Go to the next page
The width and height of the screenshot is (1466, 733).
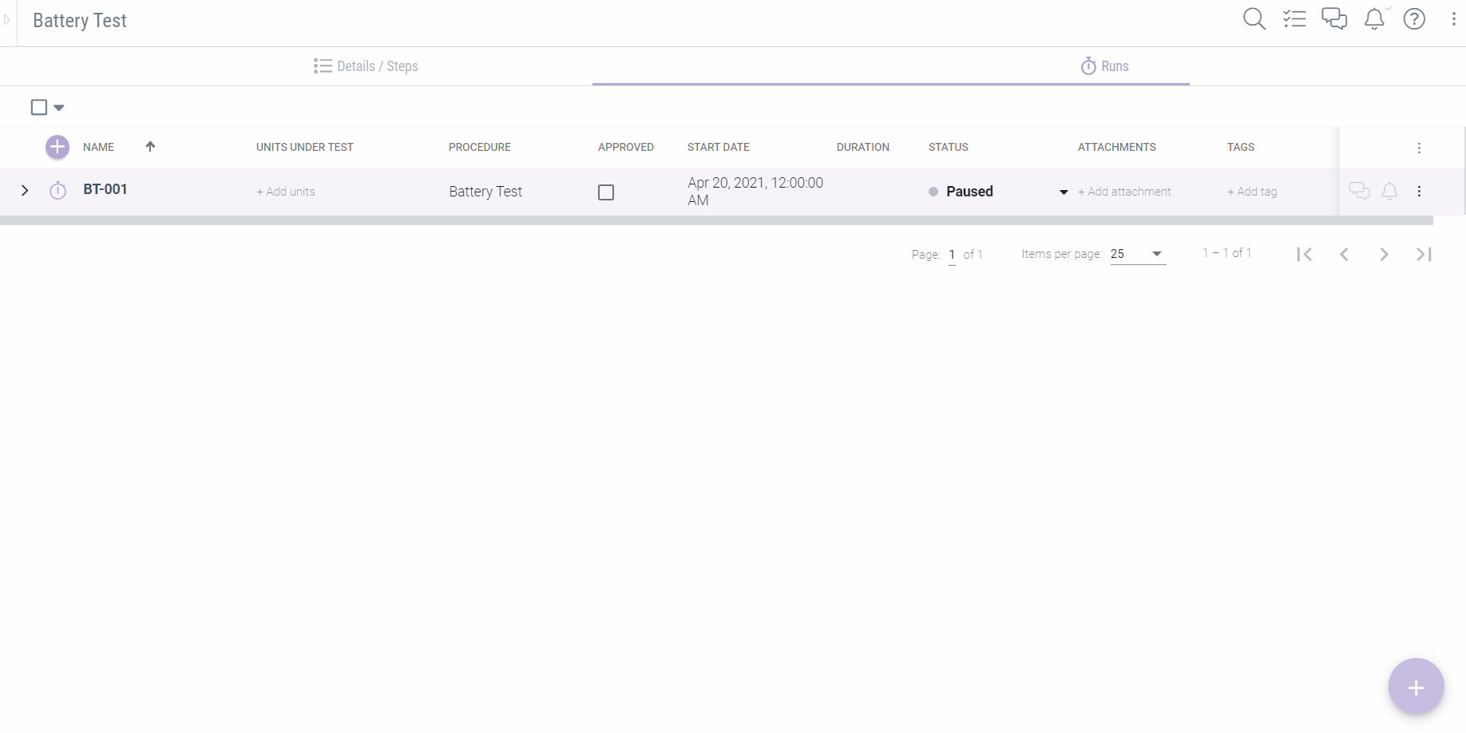coord(1385,254)
